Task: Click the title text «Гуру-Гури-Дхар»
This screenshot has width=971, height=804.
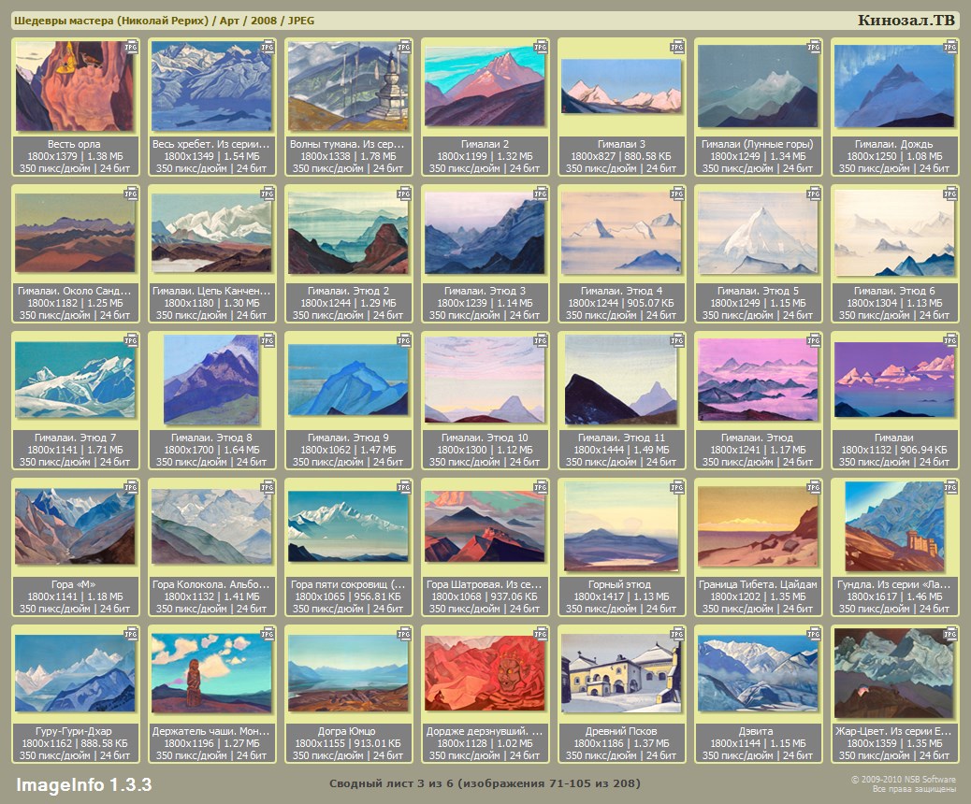Action: (x=74, y=731)
